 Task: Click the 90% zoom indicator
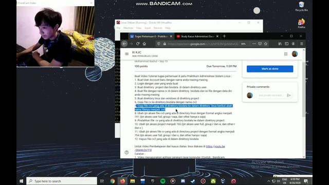click(243, 44)
